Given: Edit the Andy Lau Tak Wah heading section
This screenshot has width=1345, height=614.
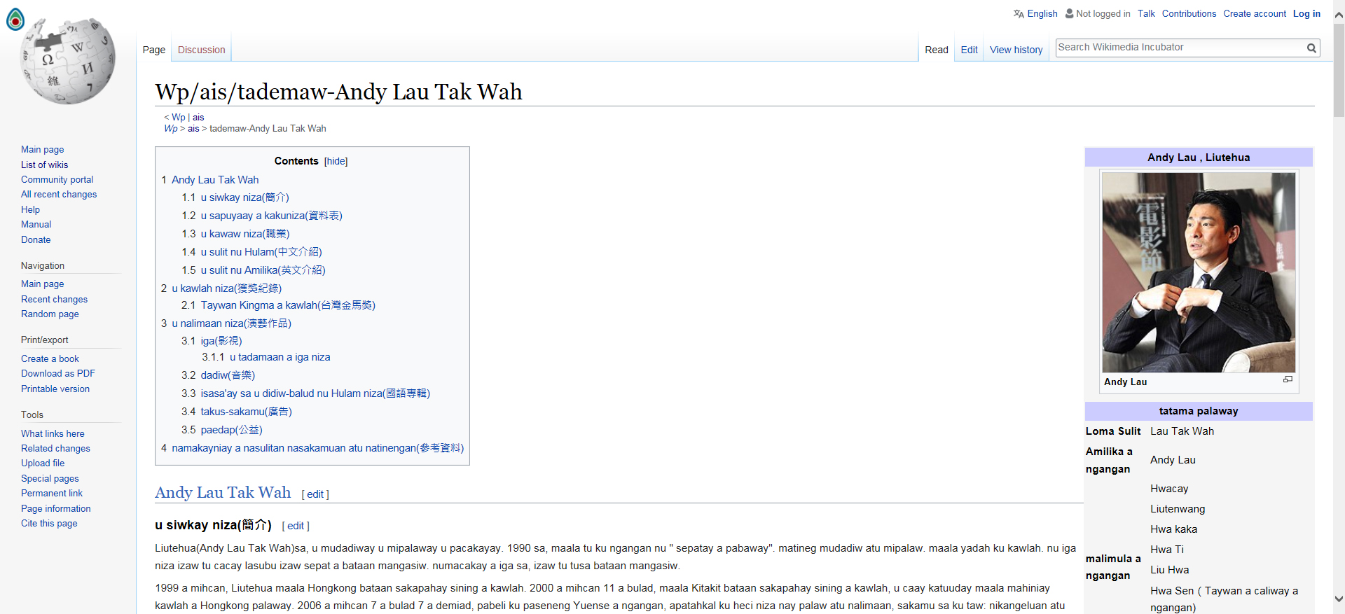Looking at the screenshot, I should click(315, 494).
